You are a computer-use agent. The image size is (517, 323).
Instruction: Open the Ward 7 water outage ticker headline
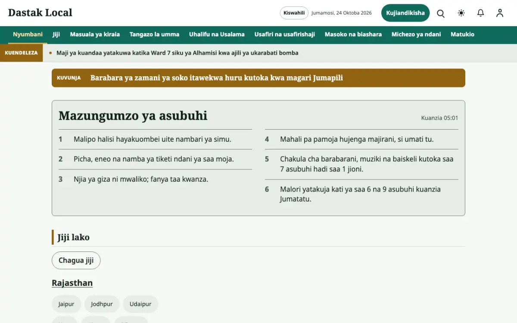tap(177, 53)
